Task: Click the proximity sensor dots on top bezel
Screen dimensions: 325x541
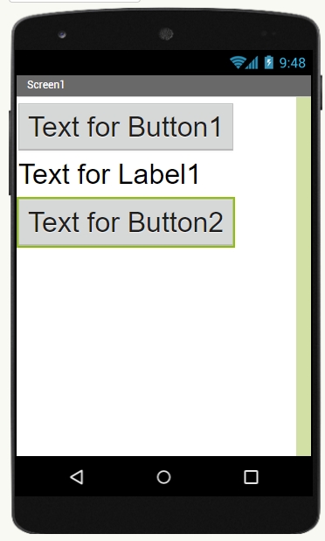Action: (x=268, y=33)
